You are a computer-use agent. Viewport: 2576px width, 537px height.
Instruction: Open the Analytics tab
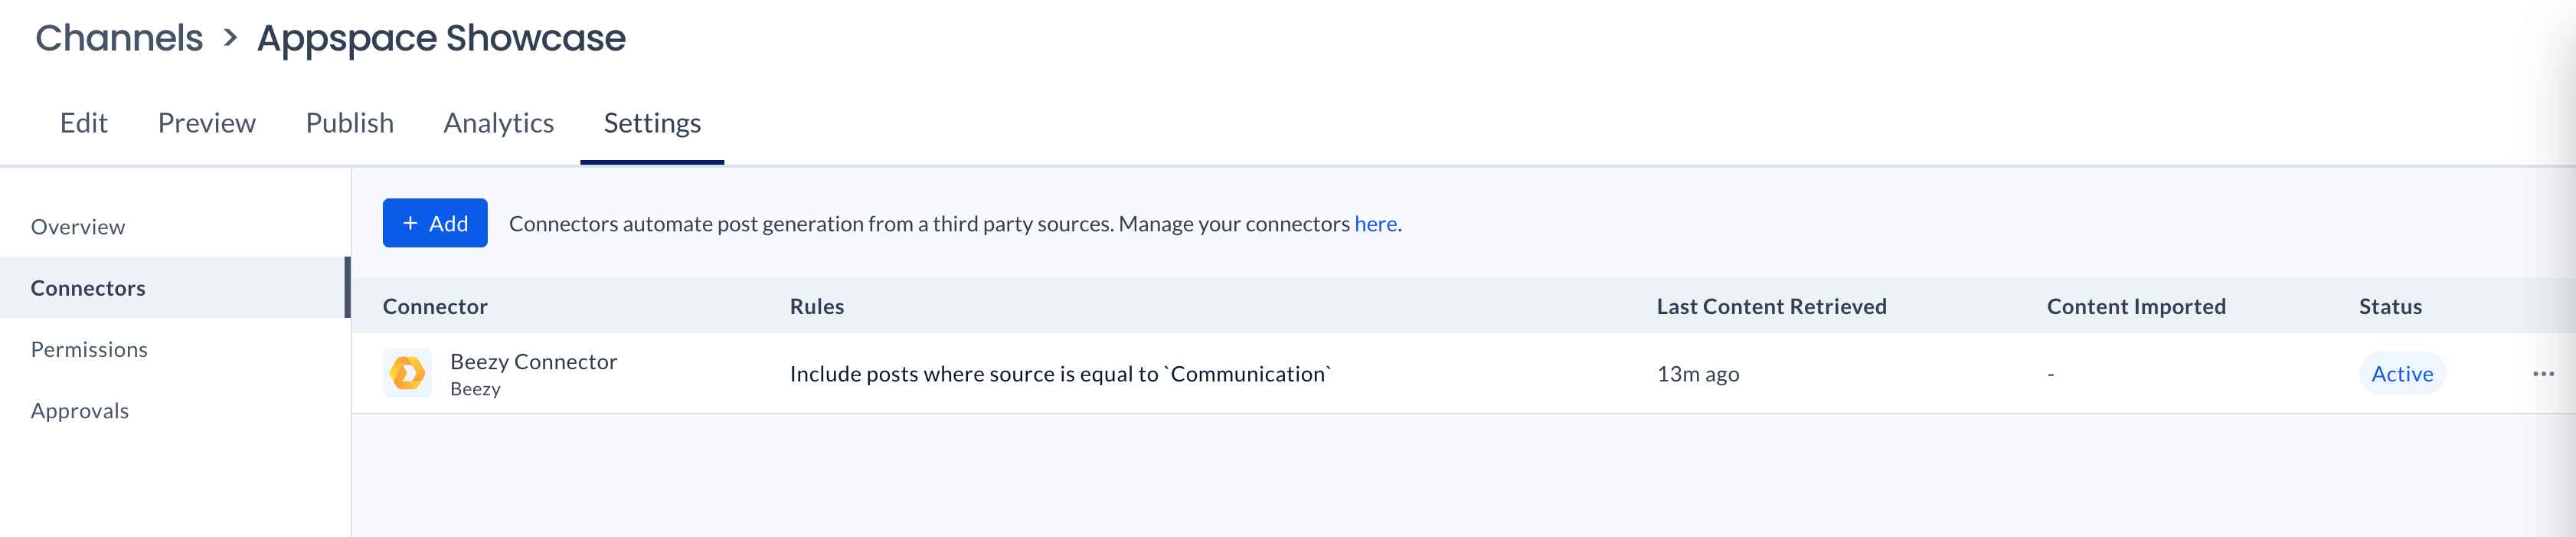click(x=499, y=123)
